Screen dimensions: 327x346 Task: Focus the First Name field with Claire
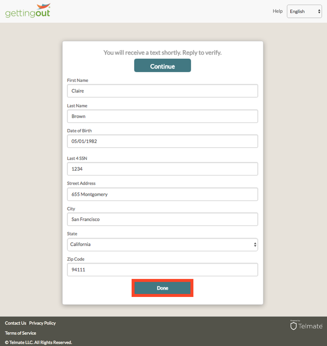(162, 91)
